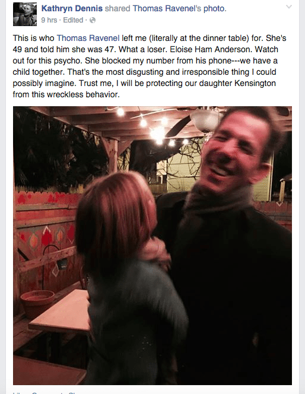Open Thomas Ravenel's link in post header

pos(167,8)
